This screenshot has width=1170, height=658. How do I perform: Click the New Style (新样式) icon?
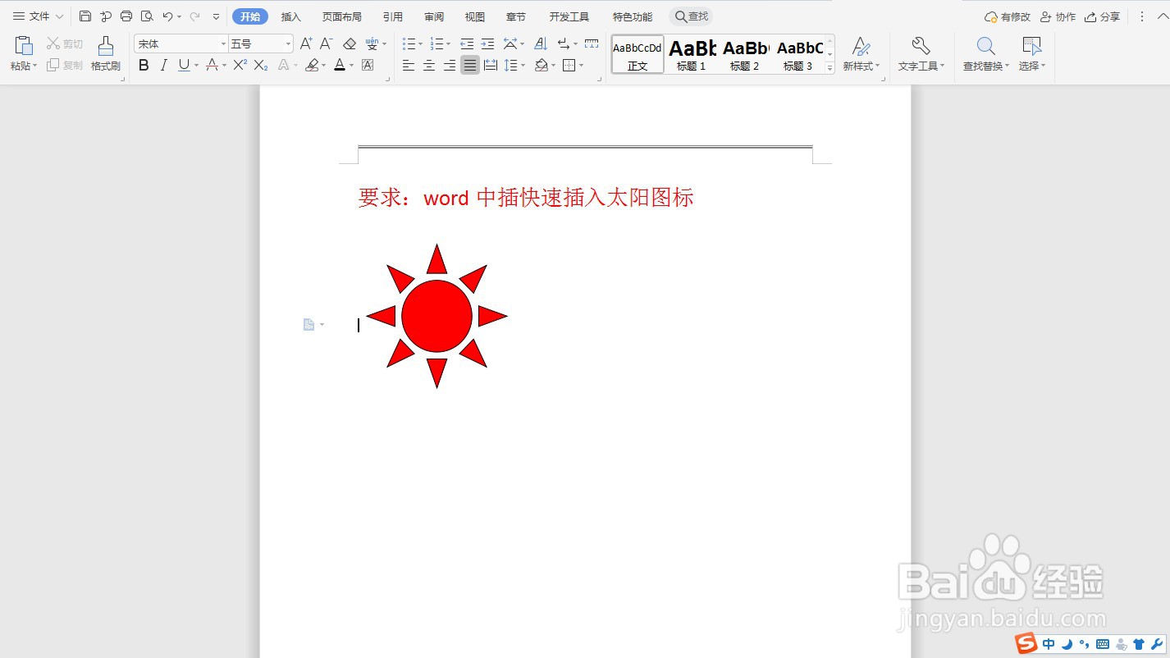point(861,46)
